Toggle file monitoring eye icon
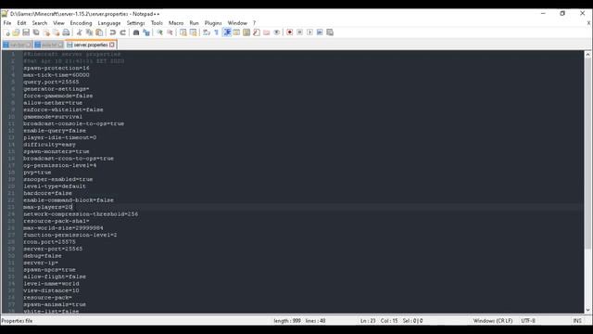Viewport: 593px width, 334px height. coord(276,32)
